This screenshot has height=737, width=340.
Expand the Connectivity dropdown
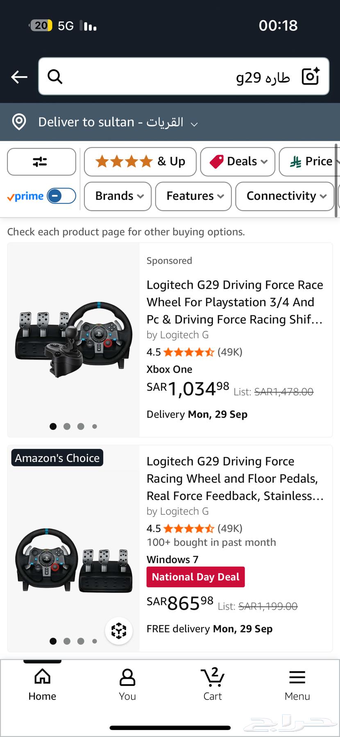[285, 196]
